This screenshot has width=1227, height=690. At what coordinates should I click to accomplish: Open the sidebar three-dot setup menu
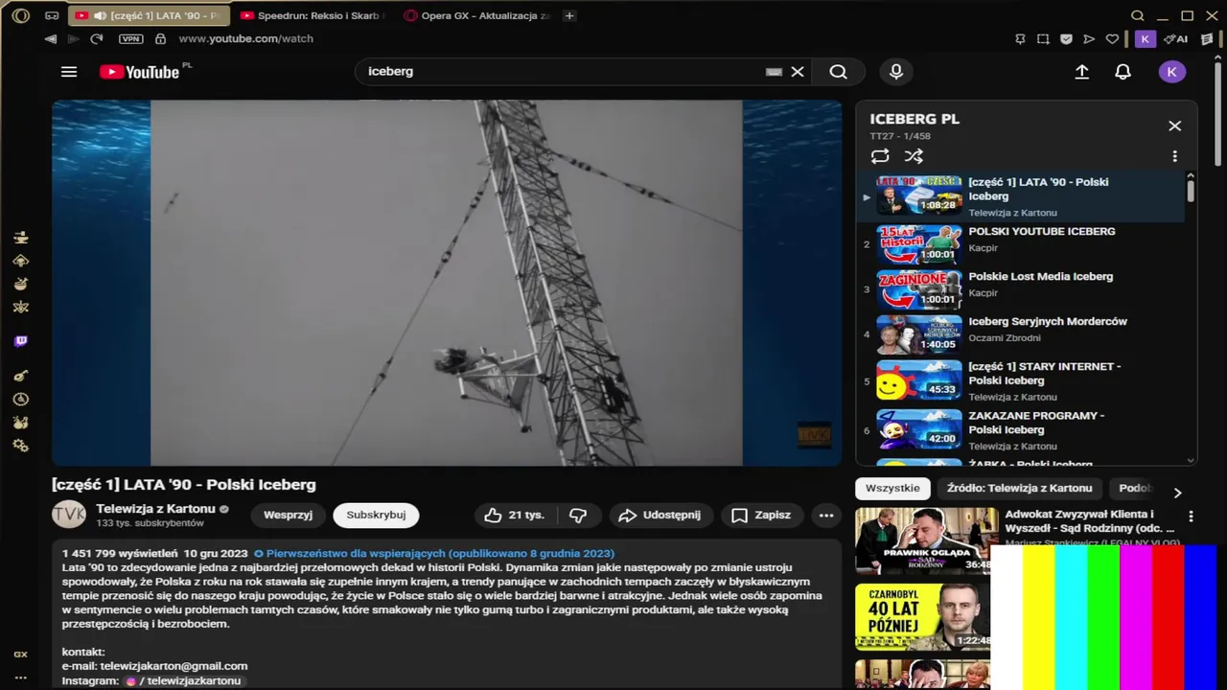tap(20, 678)
